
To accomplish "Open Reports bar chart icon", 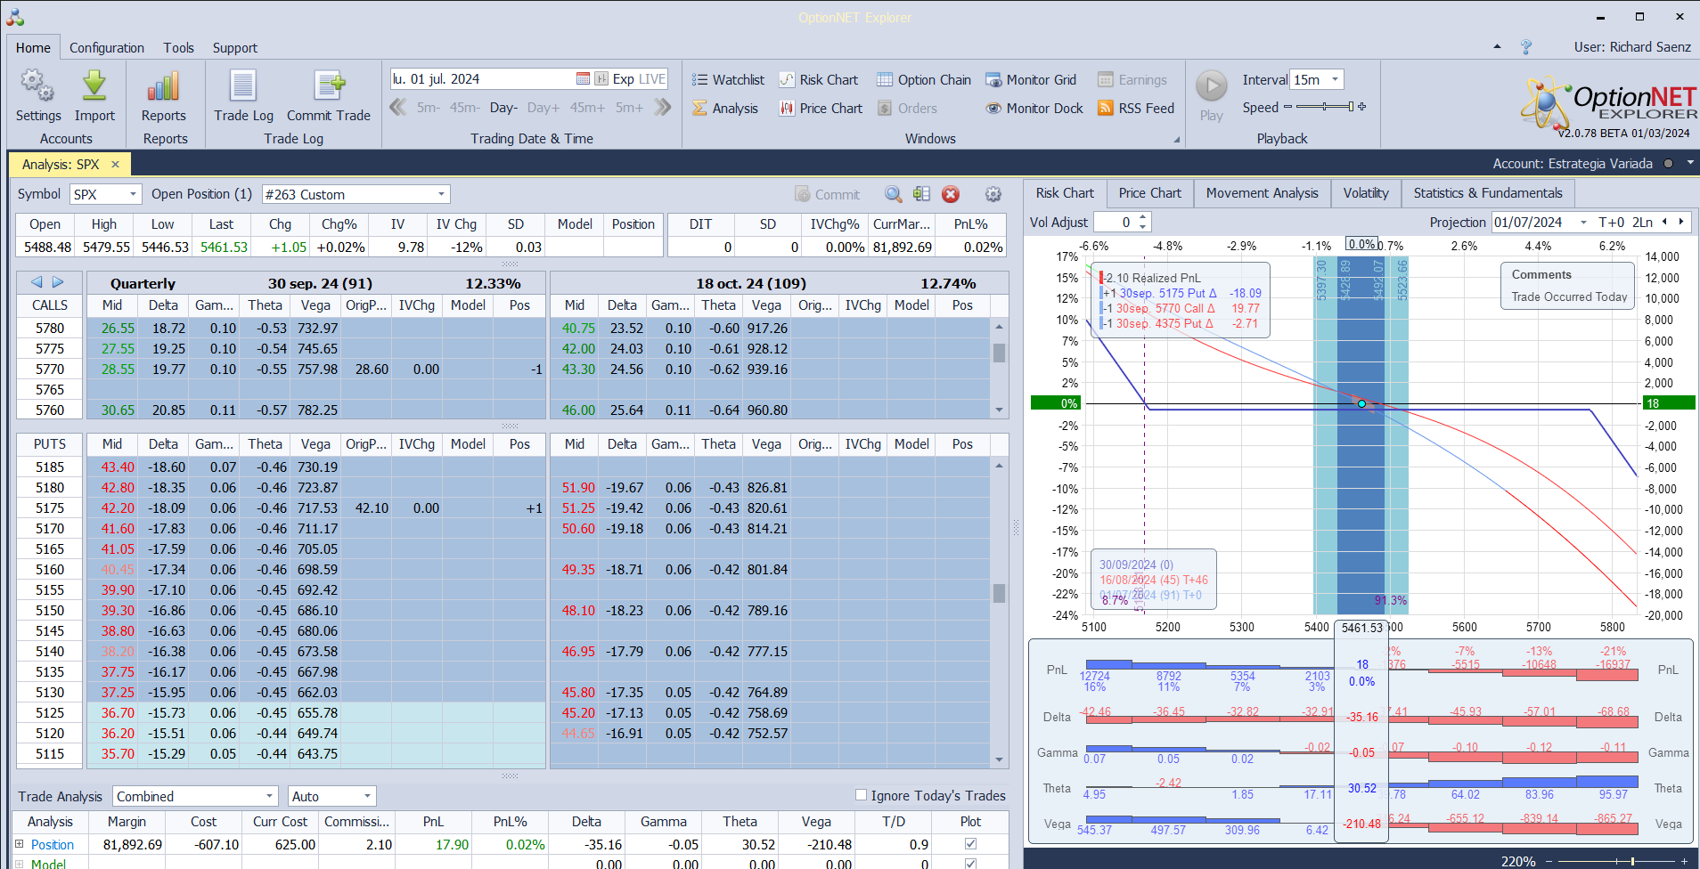I will [x=164, y=86].
